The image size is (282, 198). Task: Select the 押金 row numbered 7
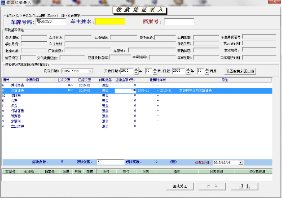click(137, 106)
